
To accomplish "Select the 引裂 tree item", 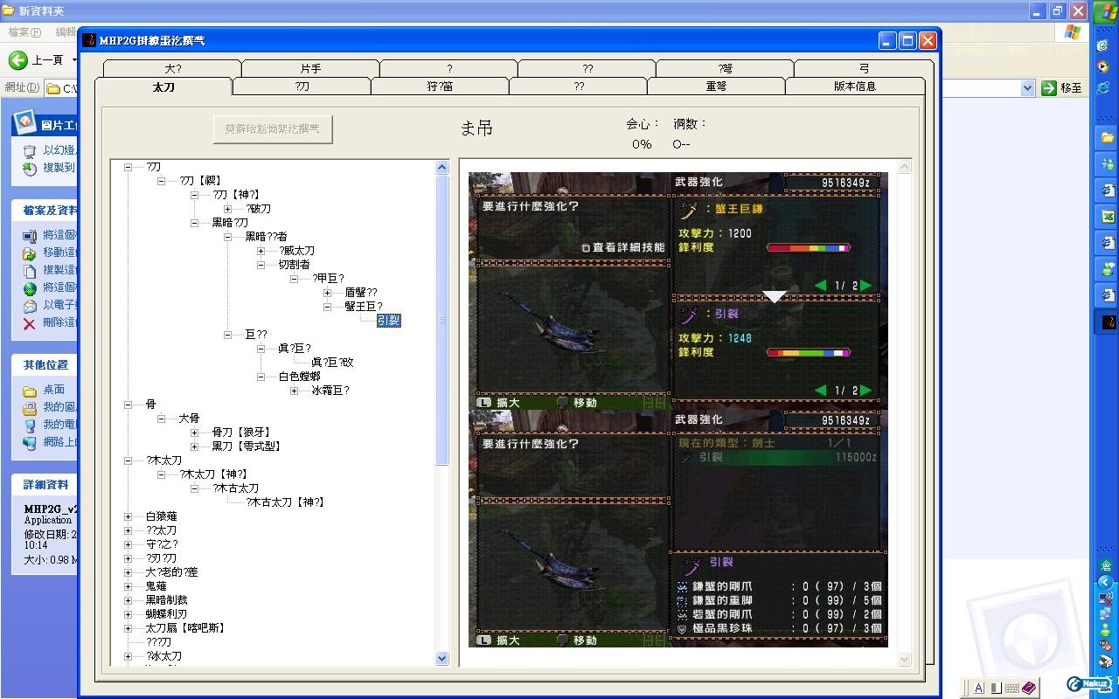I will point(389,321).
